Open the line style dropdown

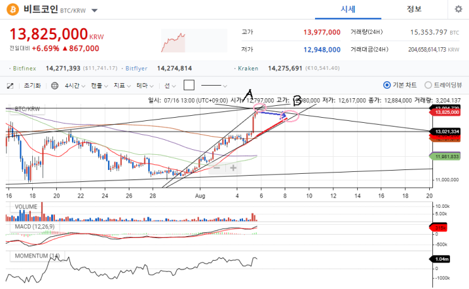tap(214, 86)
